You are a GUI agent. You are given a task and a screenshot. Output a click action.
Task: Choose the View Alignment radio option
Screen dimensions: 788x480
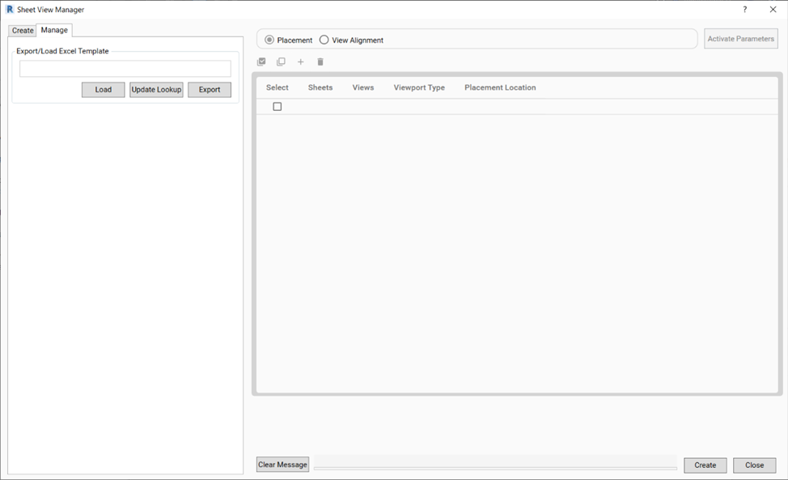coord(324,40)
